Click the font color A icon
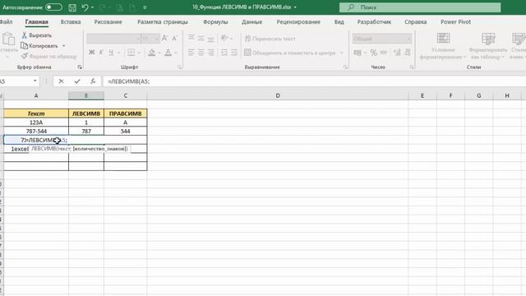 [168, 53]
